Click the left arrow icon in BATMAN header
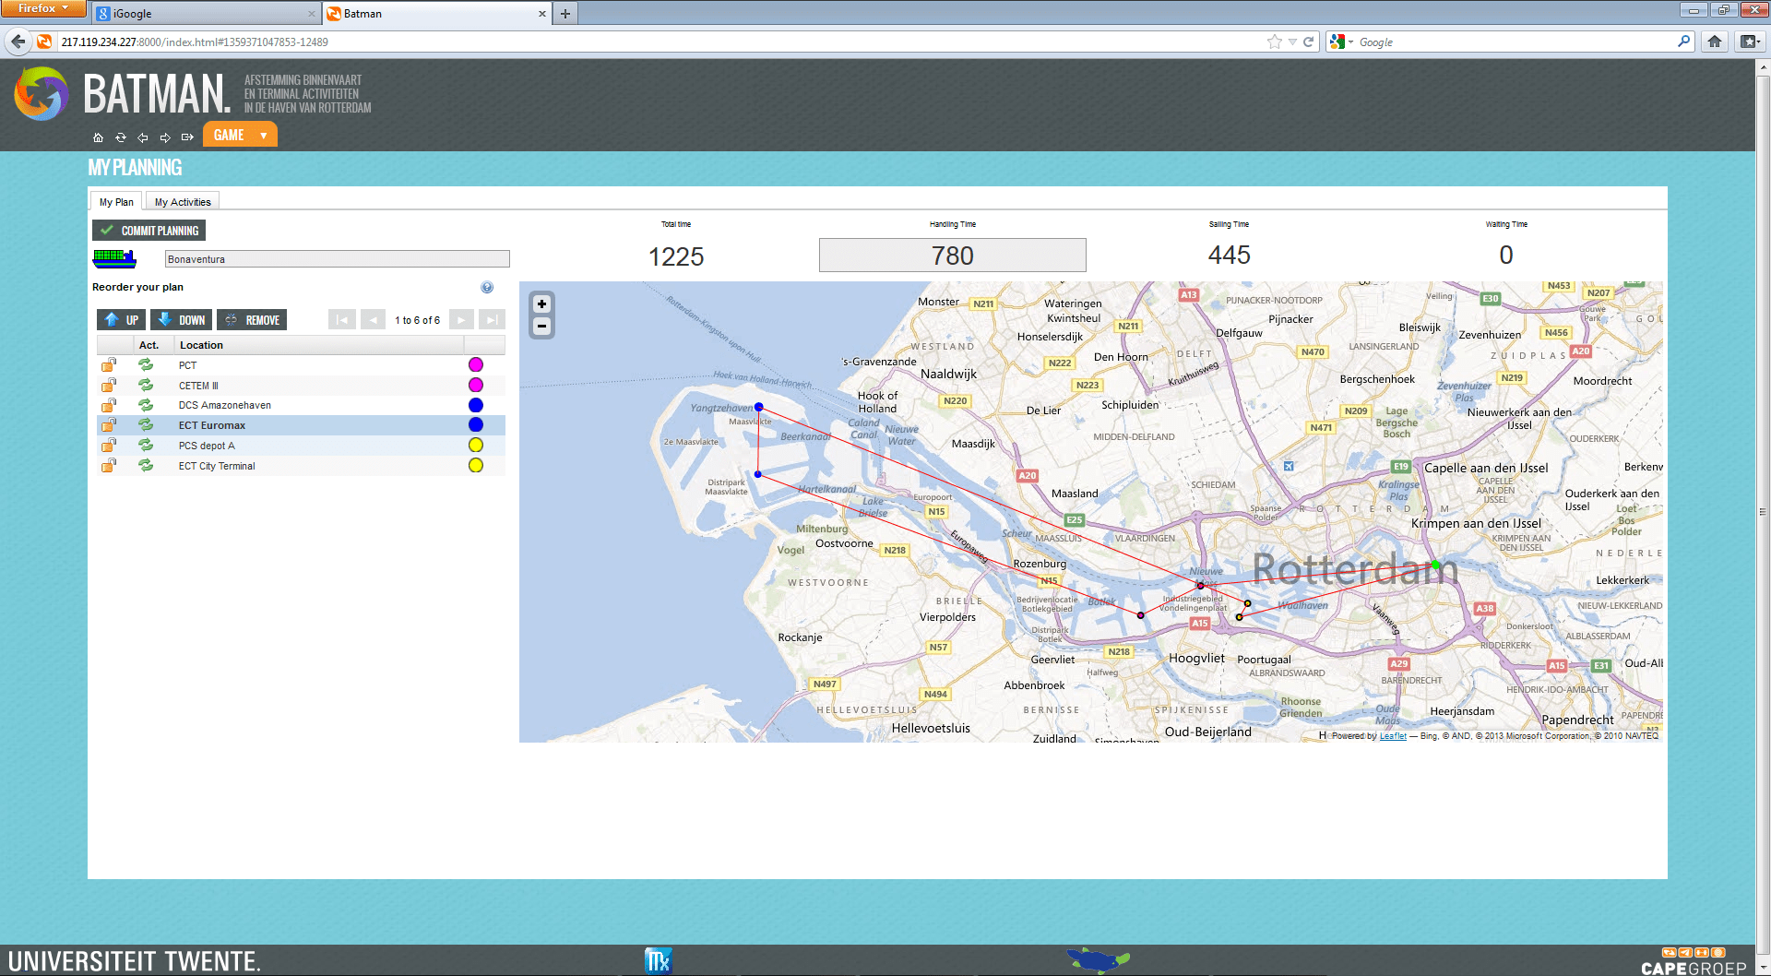The image size is (1771, 976). 143,137
